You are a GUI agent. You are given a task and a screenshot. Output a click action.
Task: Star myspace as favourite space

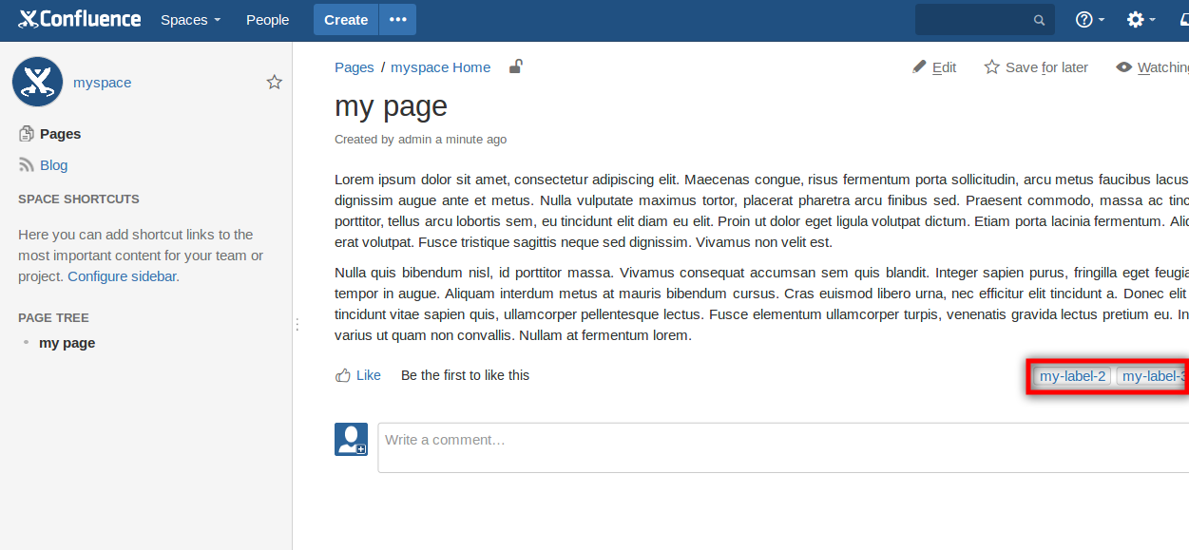click(x=275, y=83)
